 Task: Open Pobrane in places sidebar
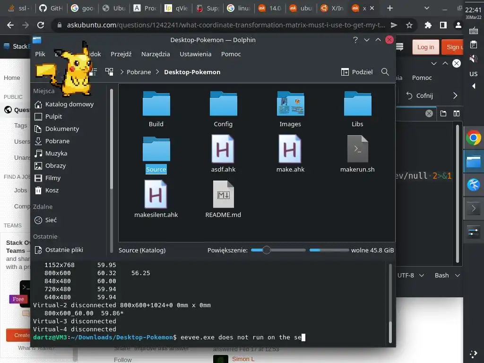point(52,141)
